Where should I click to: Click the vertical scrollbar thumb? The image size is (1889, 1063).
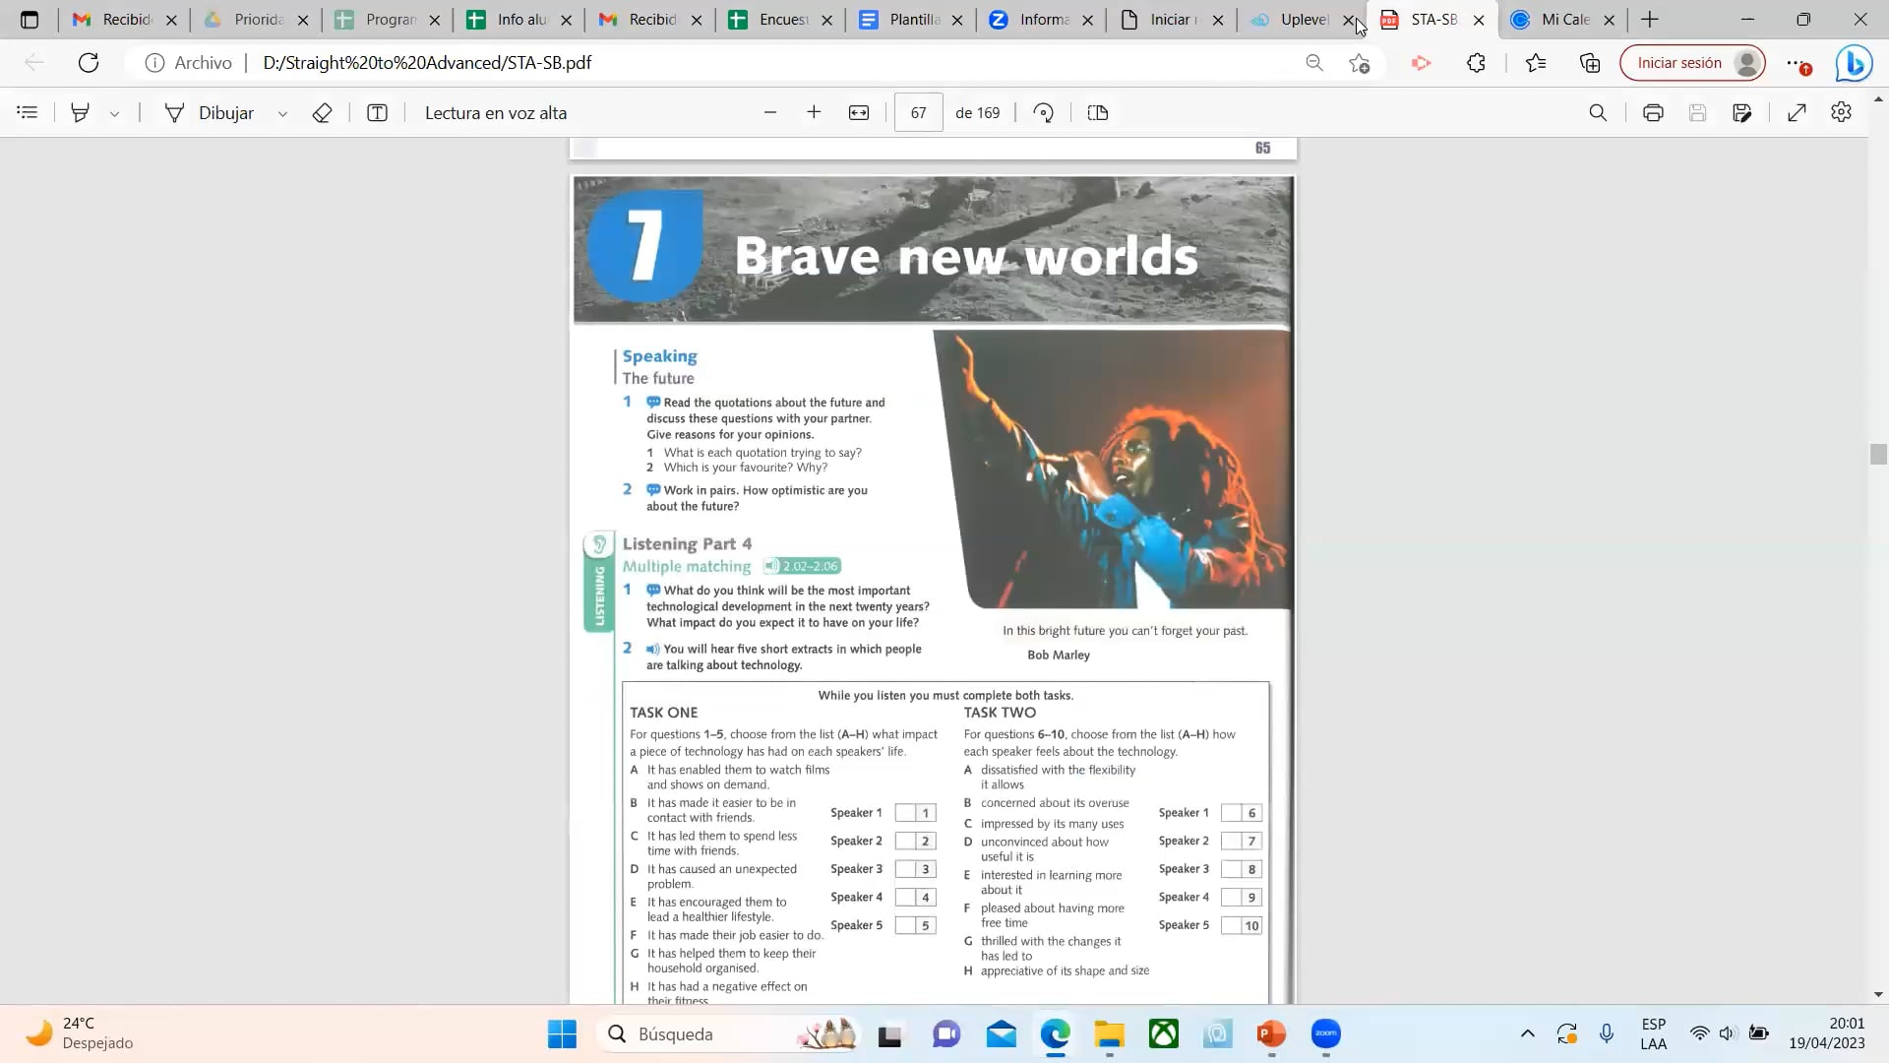tap(1878, 454)
